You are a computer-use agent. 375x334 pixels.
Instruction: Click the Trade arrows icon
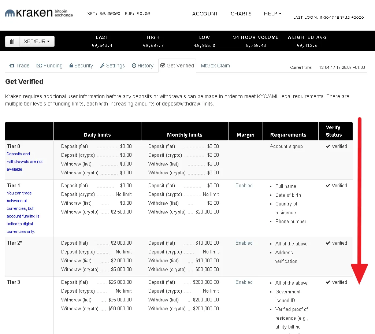(x=12, y=66)
